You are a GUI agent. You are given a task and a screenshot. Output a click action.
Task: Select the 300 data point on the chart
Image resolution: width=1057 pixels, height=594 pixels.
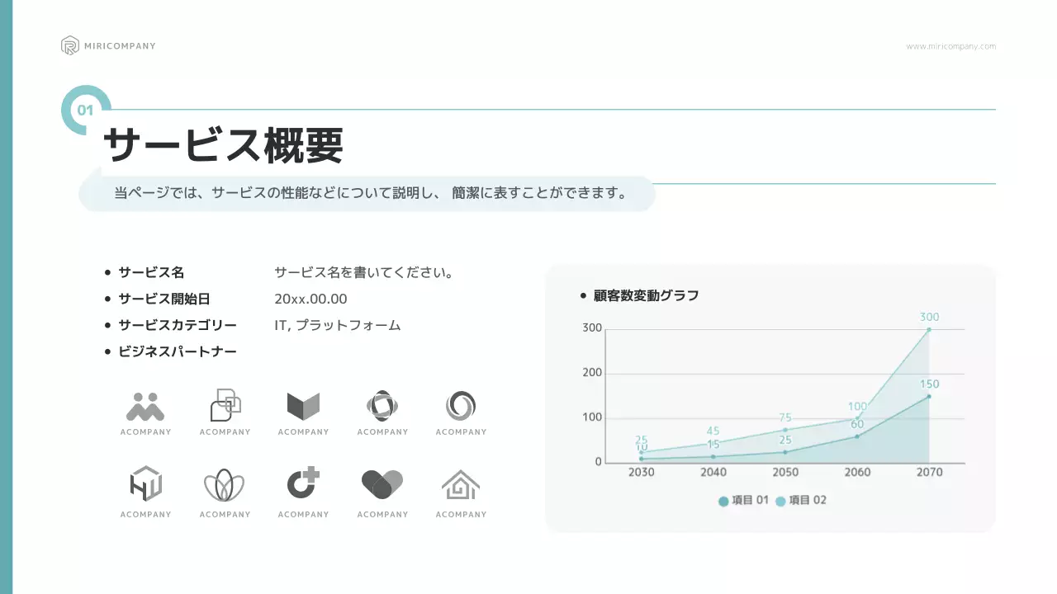coord(929,328)
